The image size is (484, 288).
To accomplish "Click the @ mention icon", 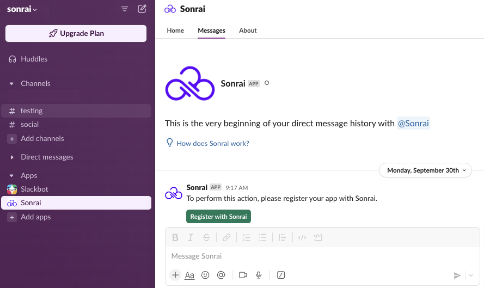I will pos(221,275).
